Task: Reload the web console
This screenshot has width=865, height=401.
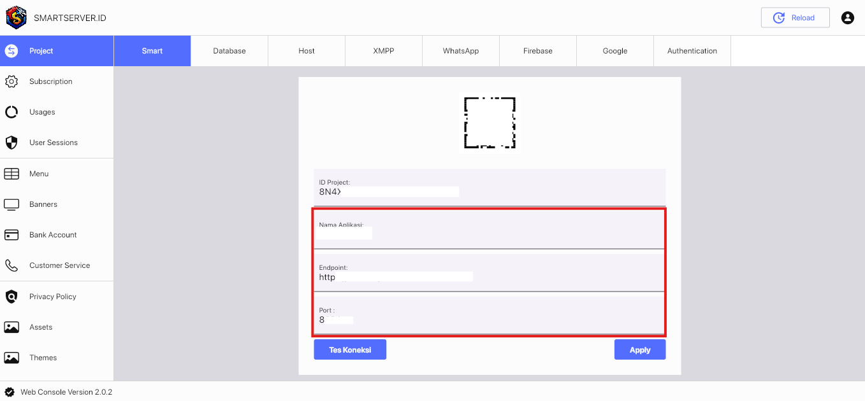Action: click(x=795, y=17)
